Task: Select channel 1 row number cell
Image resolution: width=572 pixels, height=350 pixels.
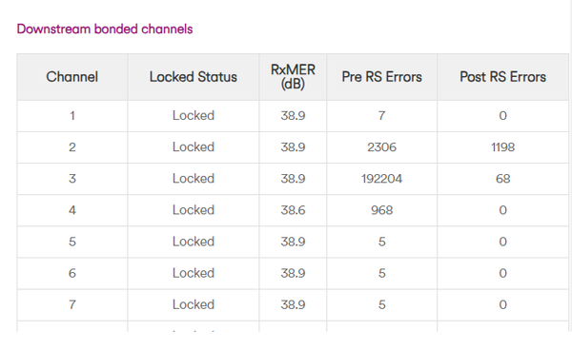Action: (x=72, y=116)
